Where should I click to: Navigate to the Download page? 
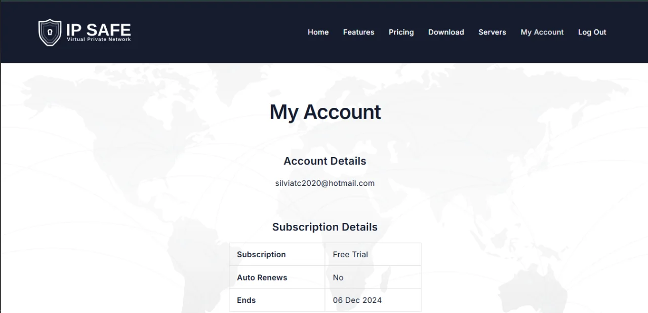(446, 32)
